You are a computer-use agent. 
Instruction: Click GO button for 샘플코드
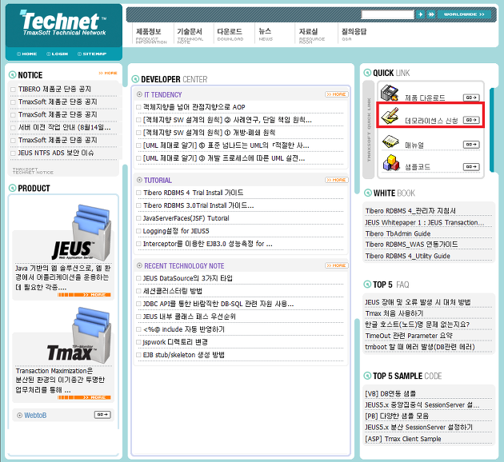click(x=471, y=167)
